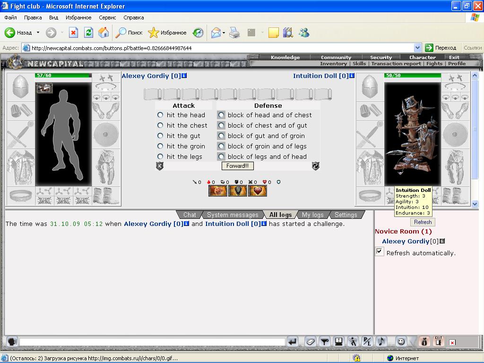Select 'hit the chest' attack option

click(160, 125)
